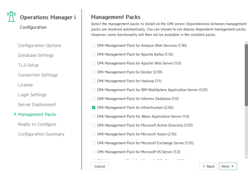This screenshot has height=179, width=248.
Task: Open Server Deployment step
Action: [x=37, y=104]
